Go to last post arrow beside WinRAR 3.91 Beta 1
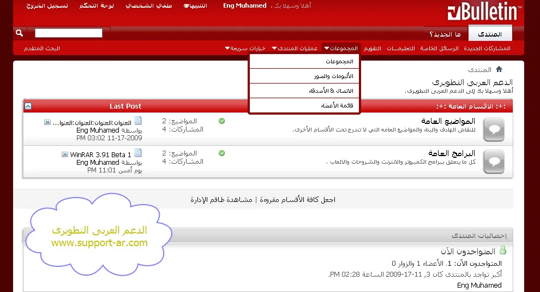The height and width of the screenshot is (292, 540). pyautogui.click(x=65, y=154)
